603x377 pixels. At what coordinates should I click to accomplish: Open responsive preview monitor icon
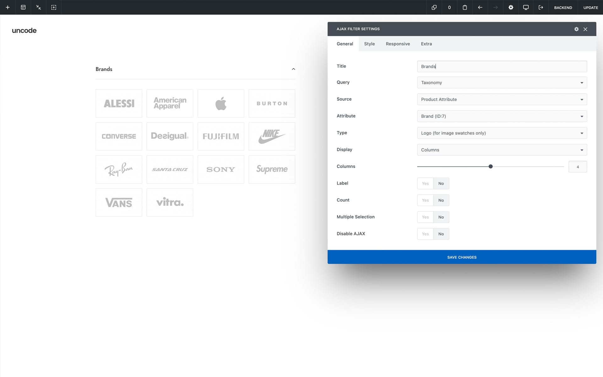526,7
